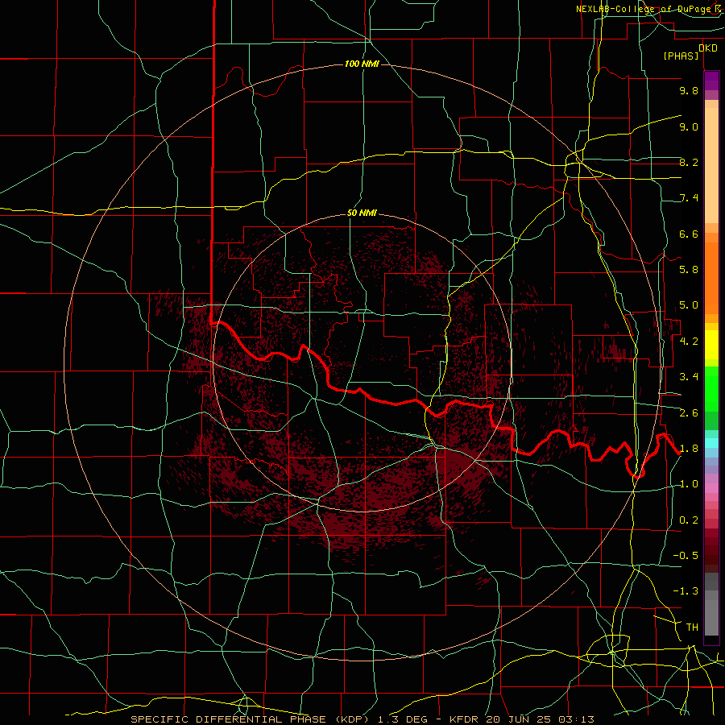The height and width of the screenshot is (725, 725).
Task: Pick the cyan segment of the color bar
Action: tap(711, 443)
